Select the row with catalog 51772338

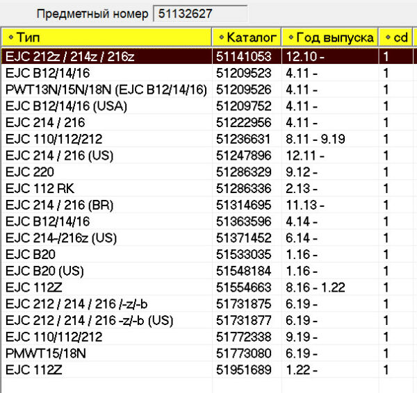(x=208, y=337)
